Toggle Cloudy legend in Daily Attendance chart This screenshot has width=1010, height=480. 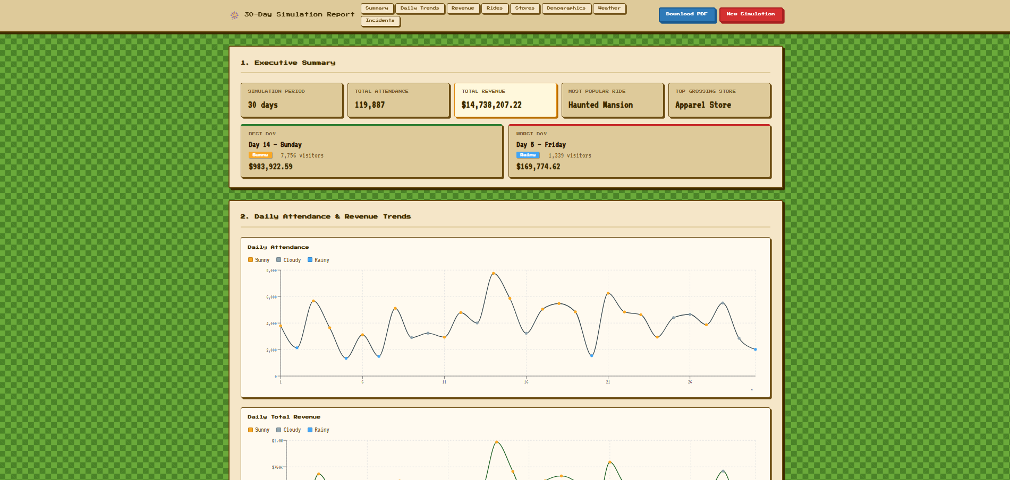click(288, 260)
